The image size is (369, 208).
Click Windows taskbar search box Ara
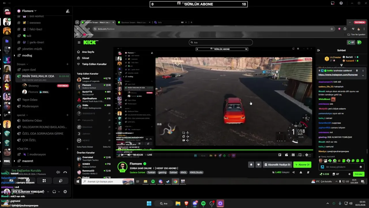click(x=163, y=203)
